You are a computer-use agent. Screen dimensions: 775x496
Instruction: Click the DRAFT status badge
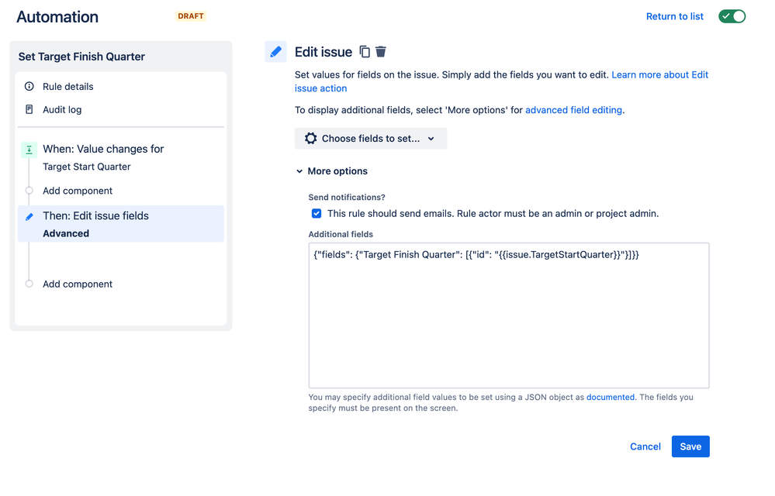coord(191,16)
